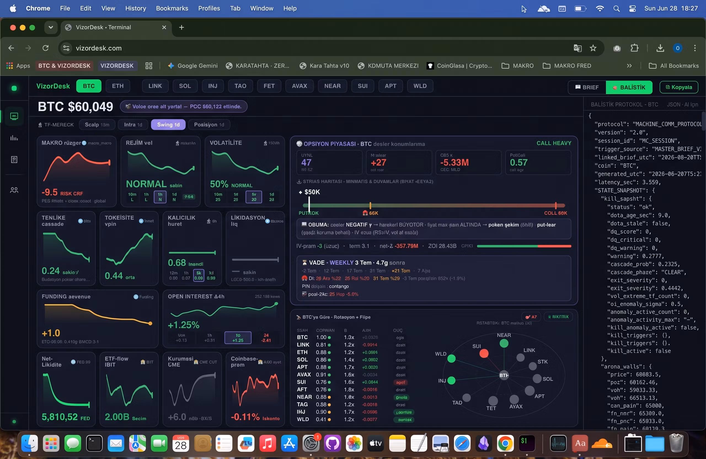Click the Chrome translate page icon
706x459 pixels.
point(577,48)
